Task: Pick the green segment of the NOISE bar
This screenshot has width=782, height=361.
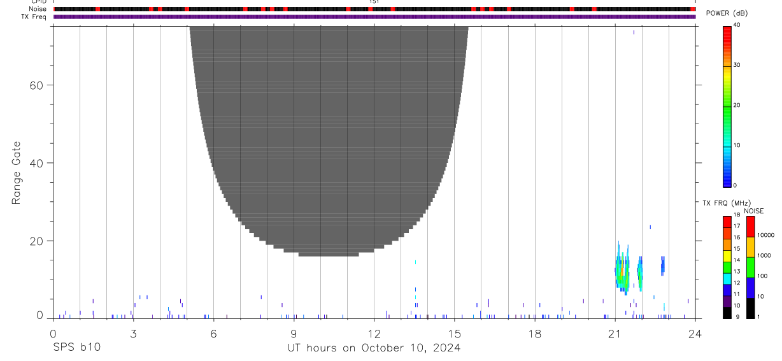Action: point(750,267)
